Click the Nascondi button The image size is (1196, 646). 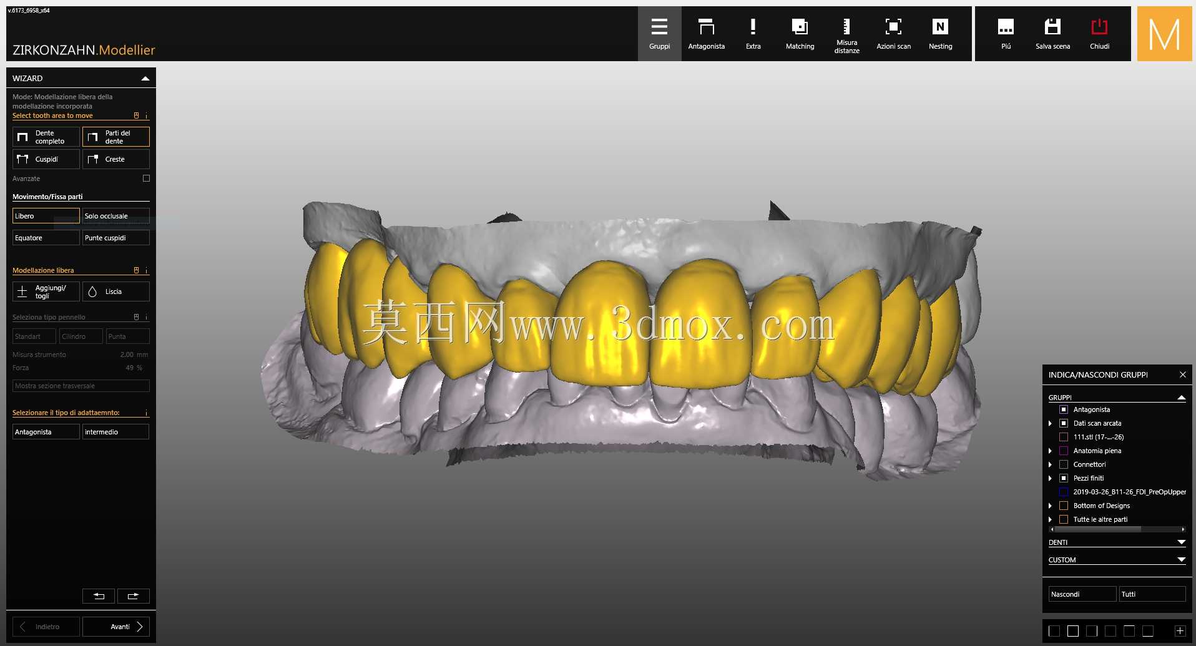coord(1082,594)
